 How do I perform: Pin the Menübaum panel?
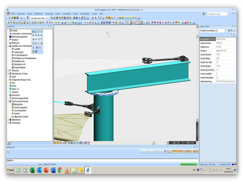(49, 26)
